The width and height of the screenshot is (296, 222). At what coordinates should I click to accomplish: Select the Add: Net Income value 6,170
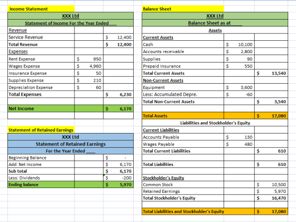118,164
